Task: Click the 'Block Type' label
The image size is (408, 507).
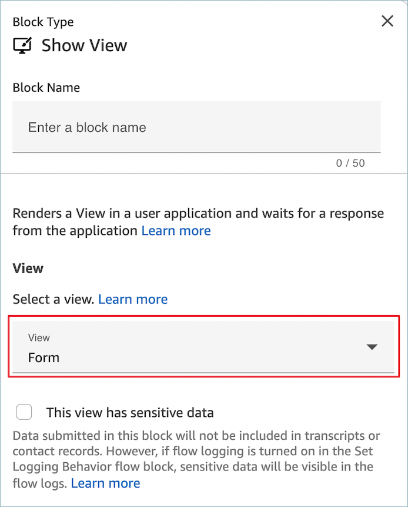Action: [x=43, y=22]
